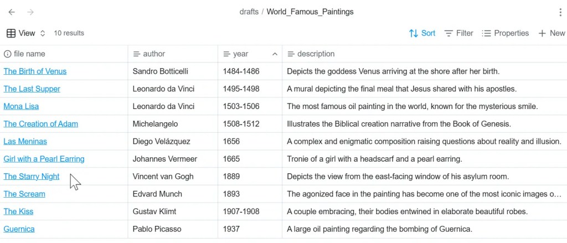The image size is (567, 243).
Task: Open the Mona Lisa note
Action: tap(21, 106)
